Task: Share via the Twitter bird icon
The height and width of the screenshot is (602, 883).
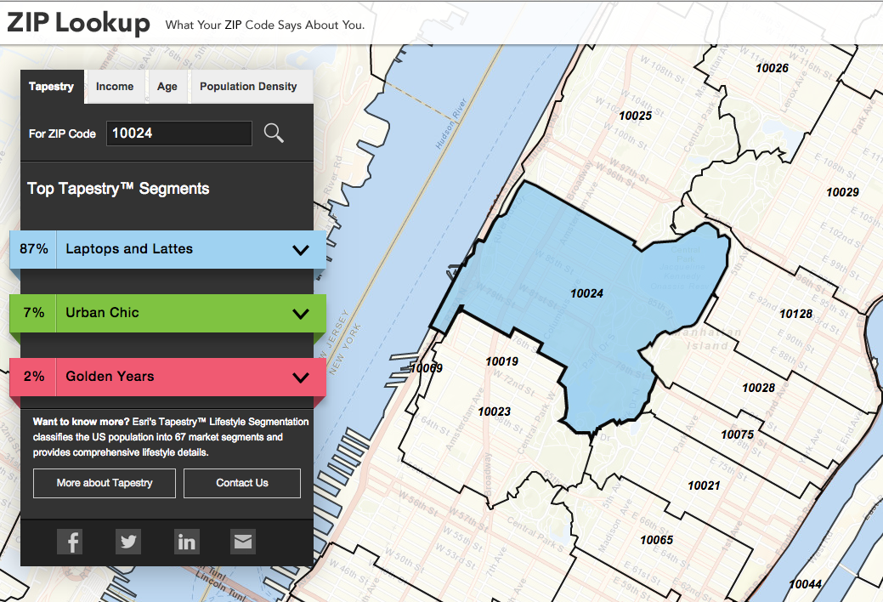Action: 127,542
